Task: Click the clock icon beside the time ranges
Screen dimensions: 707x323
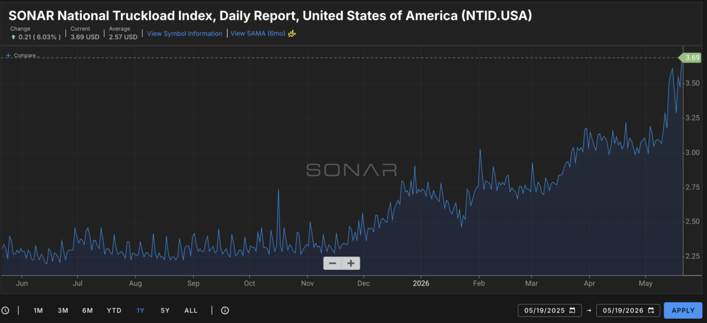Action: (5, 311)
